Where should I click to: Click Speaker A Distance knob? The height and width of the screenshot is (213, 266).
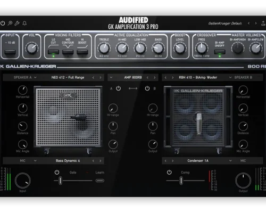click(23, 126)
